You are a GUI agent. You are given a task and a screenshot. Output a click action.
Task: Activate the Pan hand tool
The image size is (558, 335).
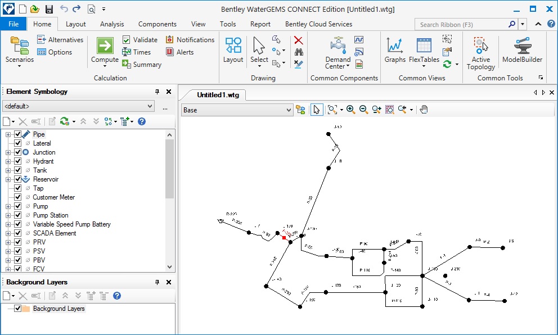[x=424, y=110]
